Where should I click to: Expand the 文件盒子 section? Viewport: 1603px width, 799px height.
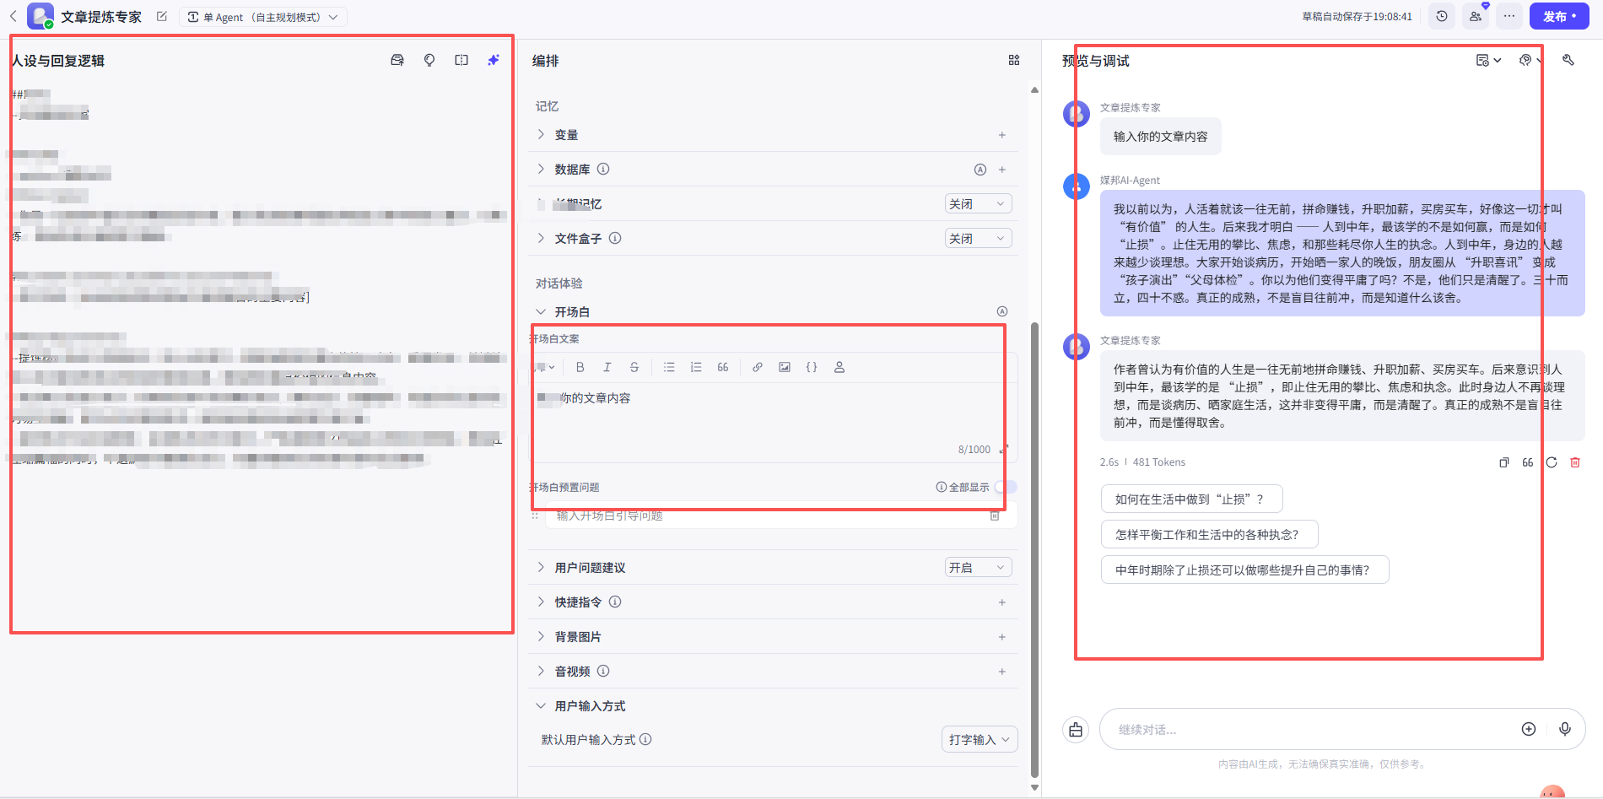[541, 238]
